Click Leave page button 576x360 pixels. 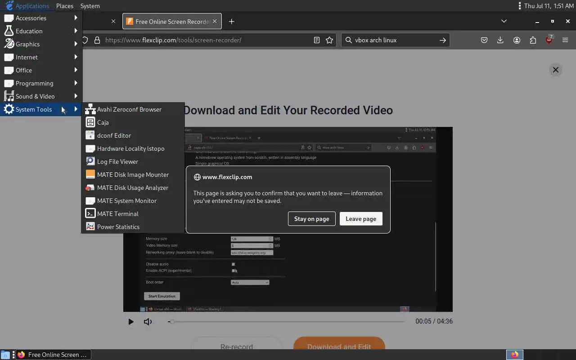click(361, 219)
